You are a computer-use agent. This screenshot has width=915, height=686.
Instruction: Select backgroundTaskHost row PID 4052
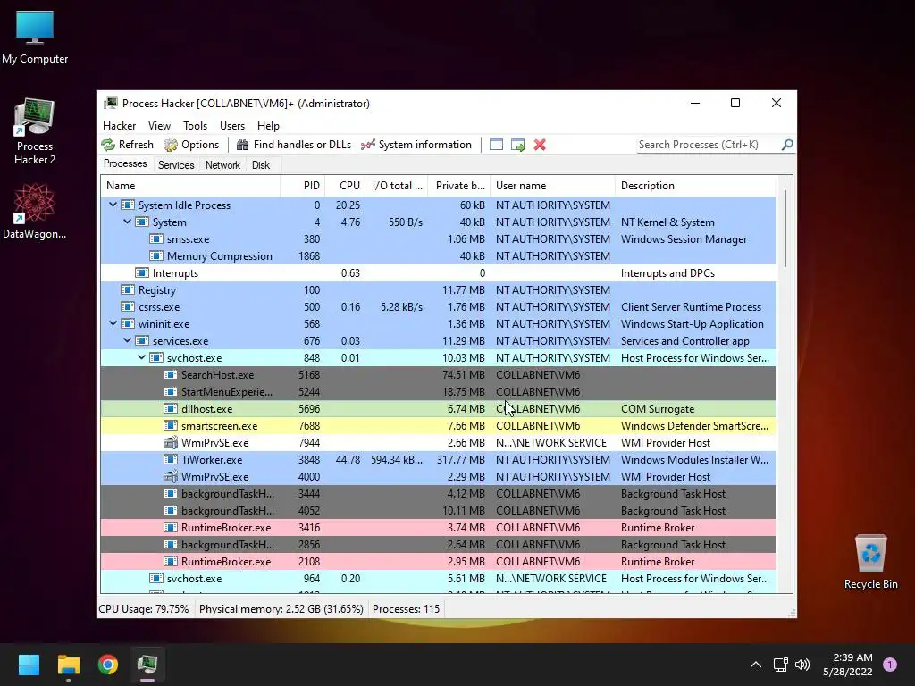click(x=439, y=510)
